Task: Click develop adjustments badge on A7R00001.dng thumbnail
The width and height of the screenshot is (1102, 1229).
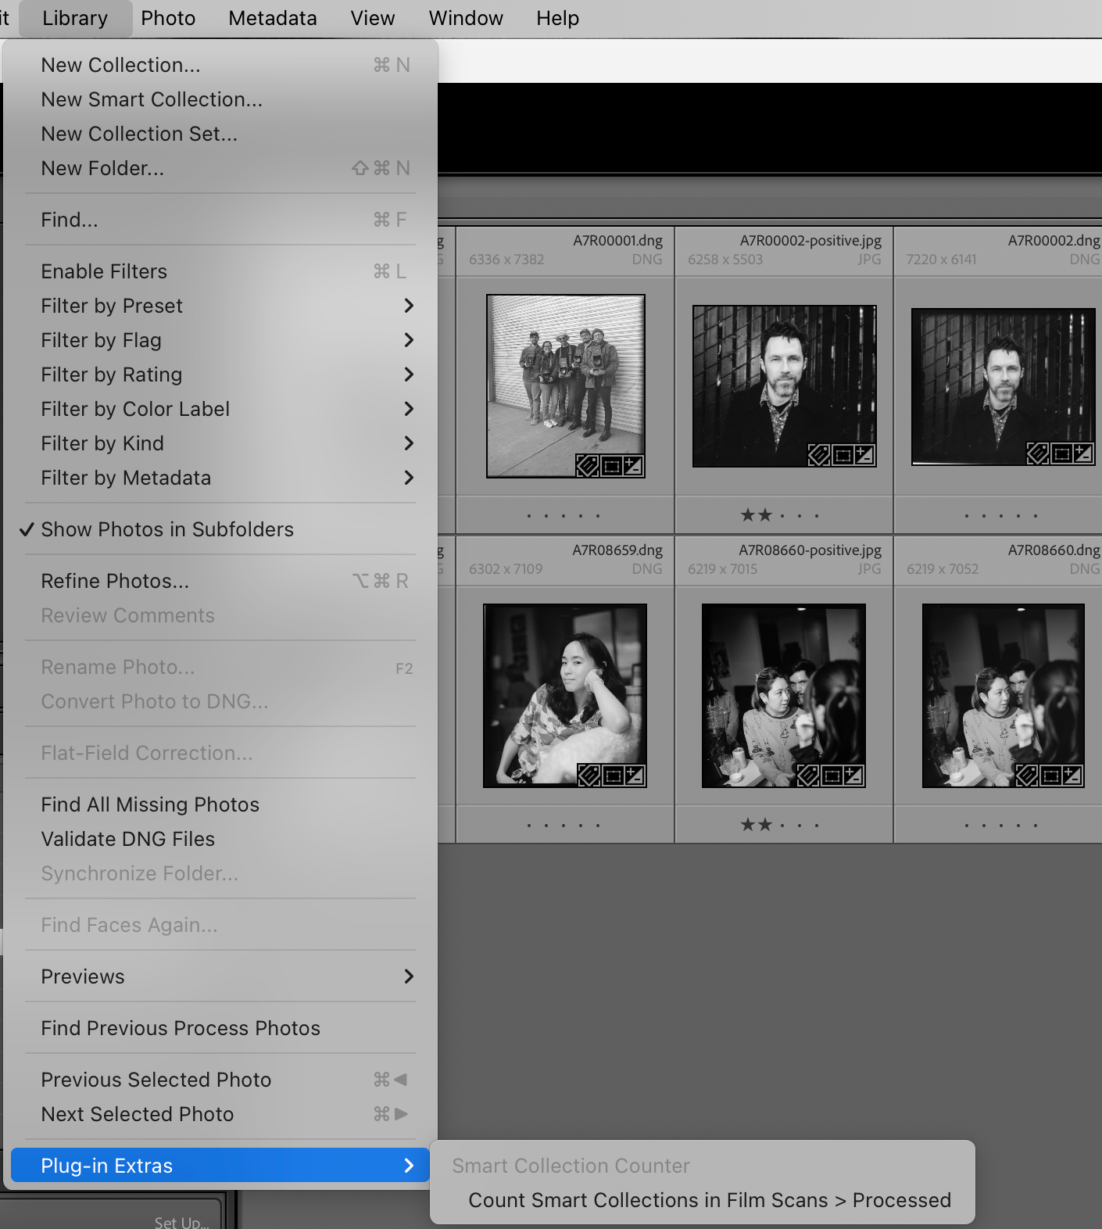Action: coord(633,467)
